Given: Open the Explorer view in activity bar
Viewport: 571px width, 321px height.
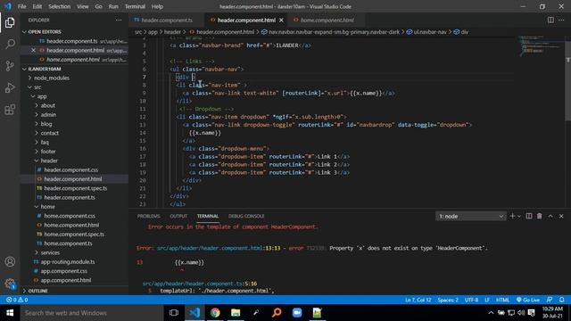Looking at the screenshot, I should [10, 22].
